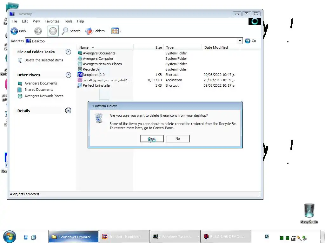Sort by the Type column header
This screenshot has height=243, width=325.
(183, 47)
